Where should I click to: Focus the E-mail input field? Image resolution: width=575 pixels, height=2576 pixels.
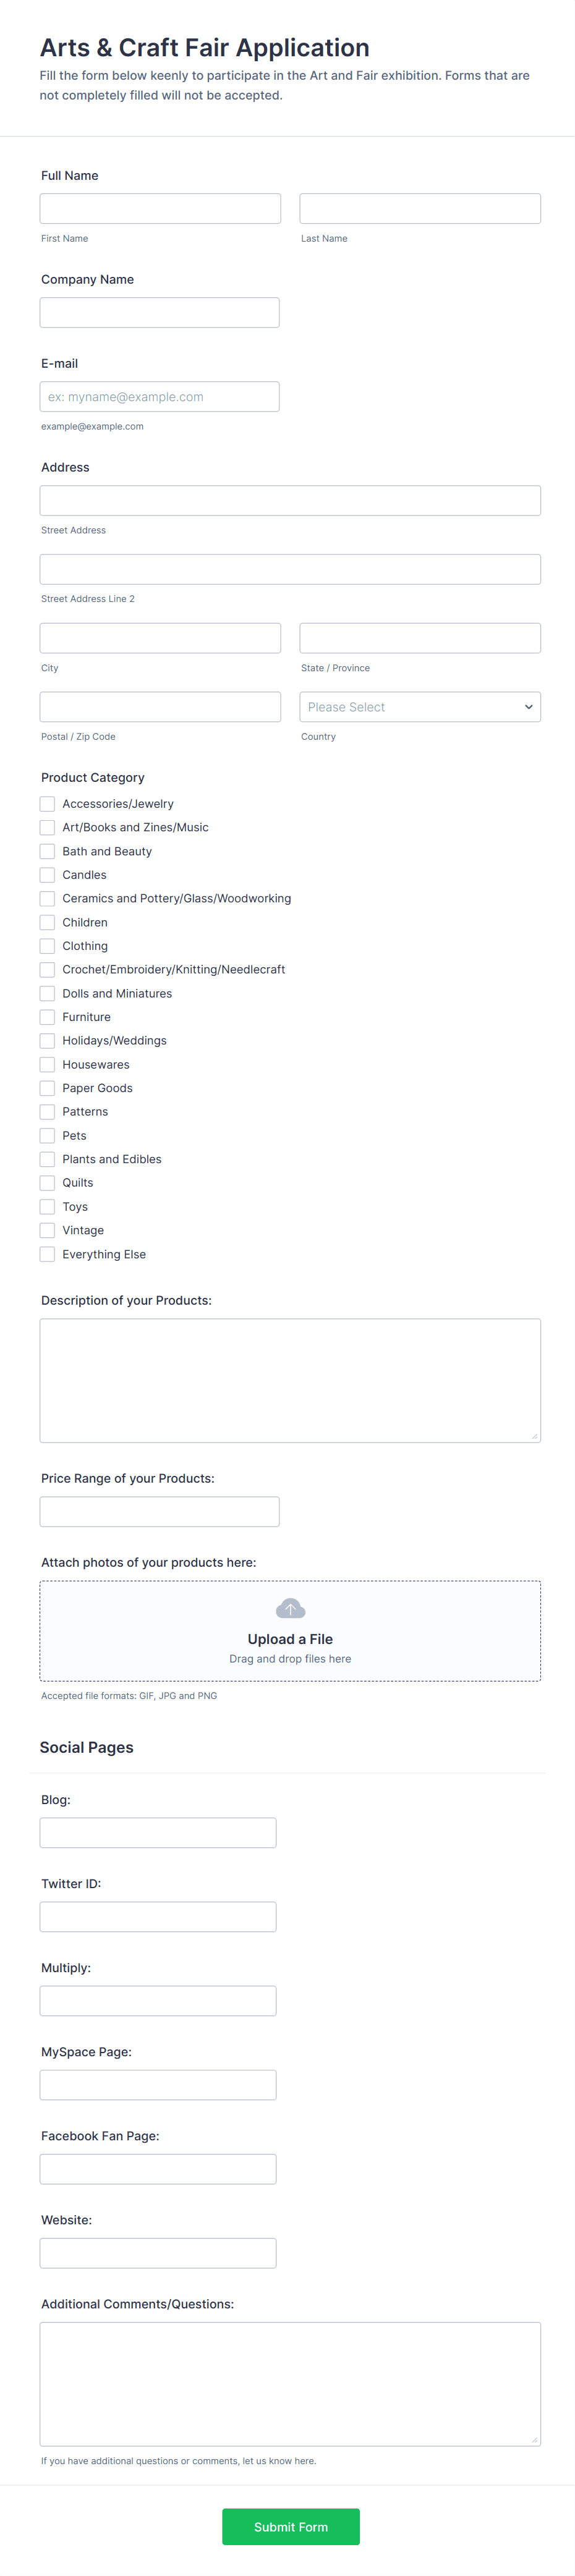(159, 396)
